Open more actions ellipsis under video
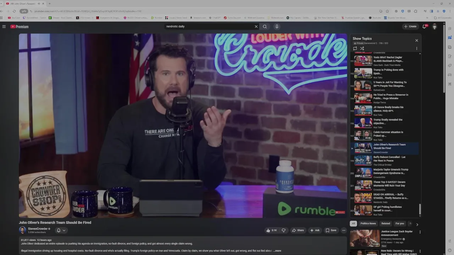The width and height of the screenshot is (454, 255). [x=343, y=230]
